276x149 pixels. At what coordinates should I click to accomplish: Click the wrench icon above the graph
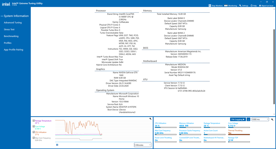click(150, 119)
